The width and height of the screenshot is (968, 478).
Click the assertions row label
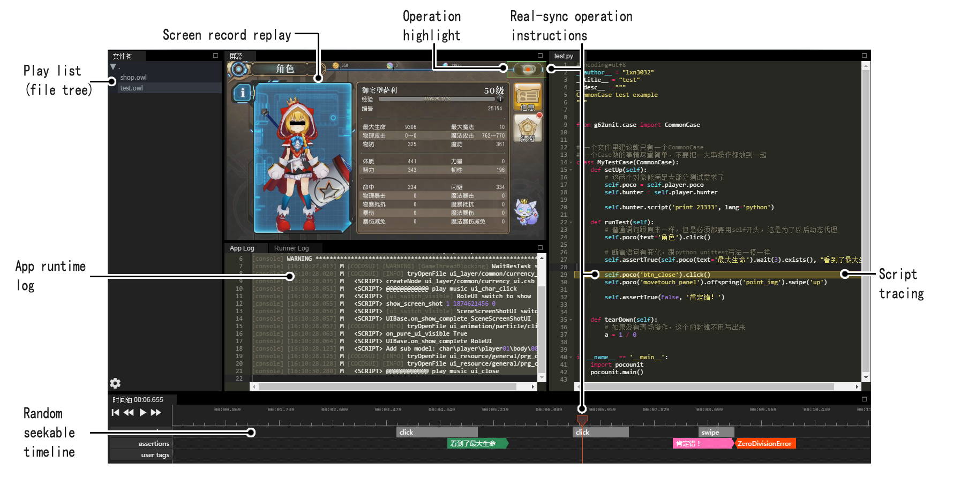click(154, 443)
